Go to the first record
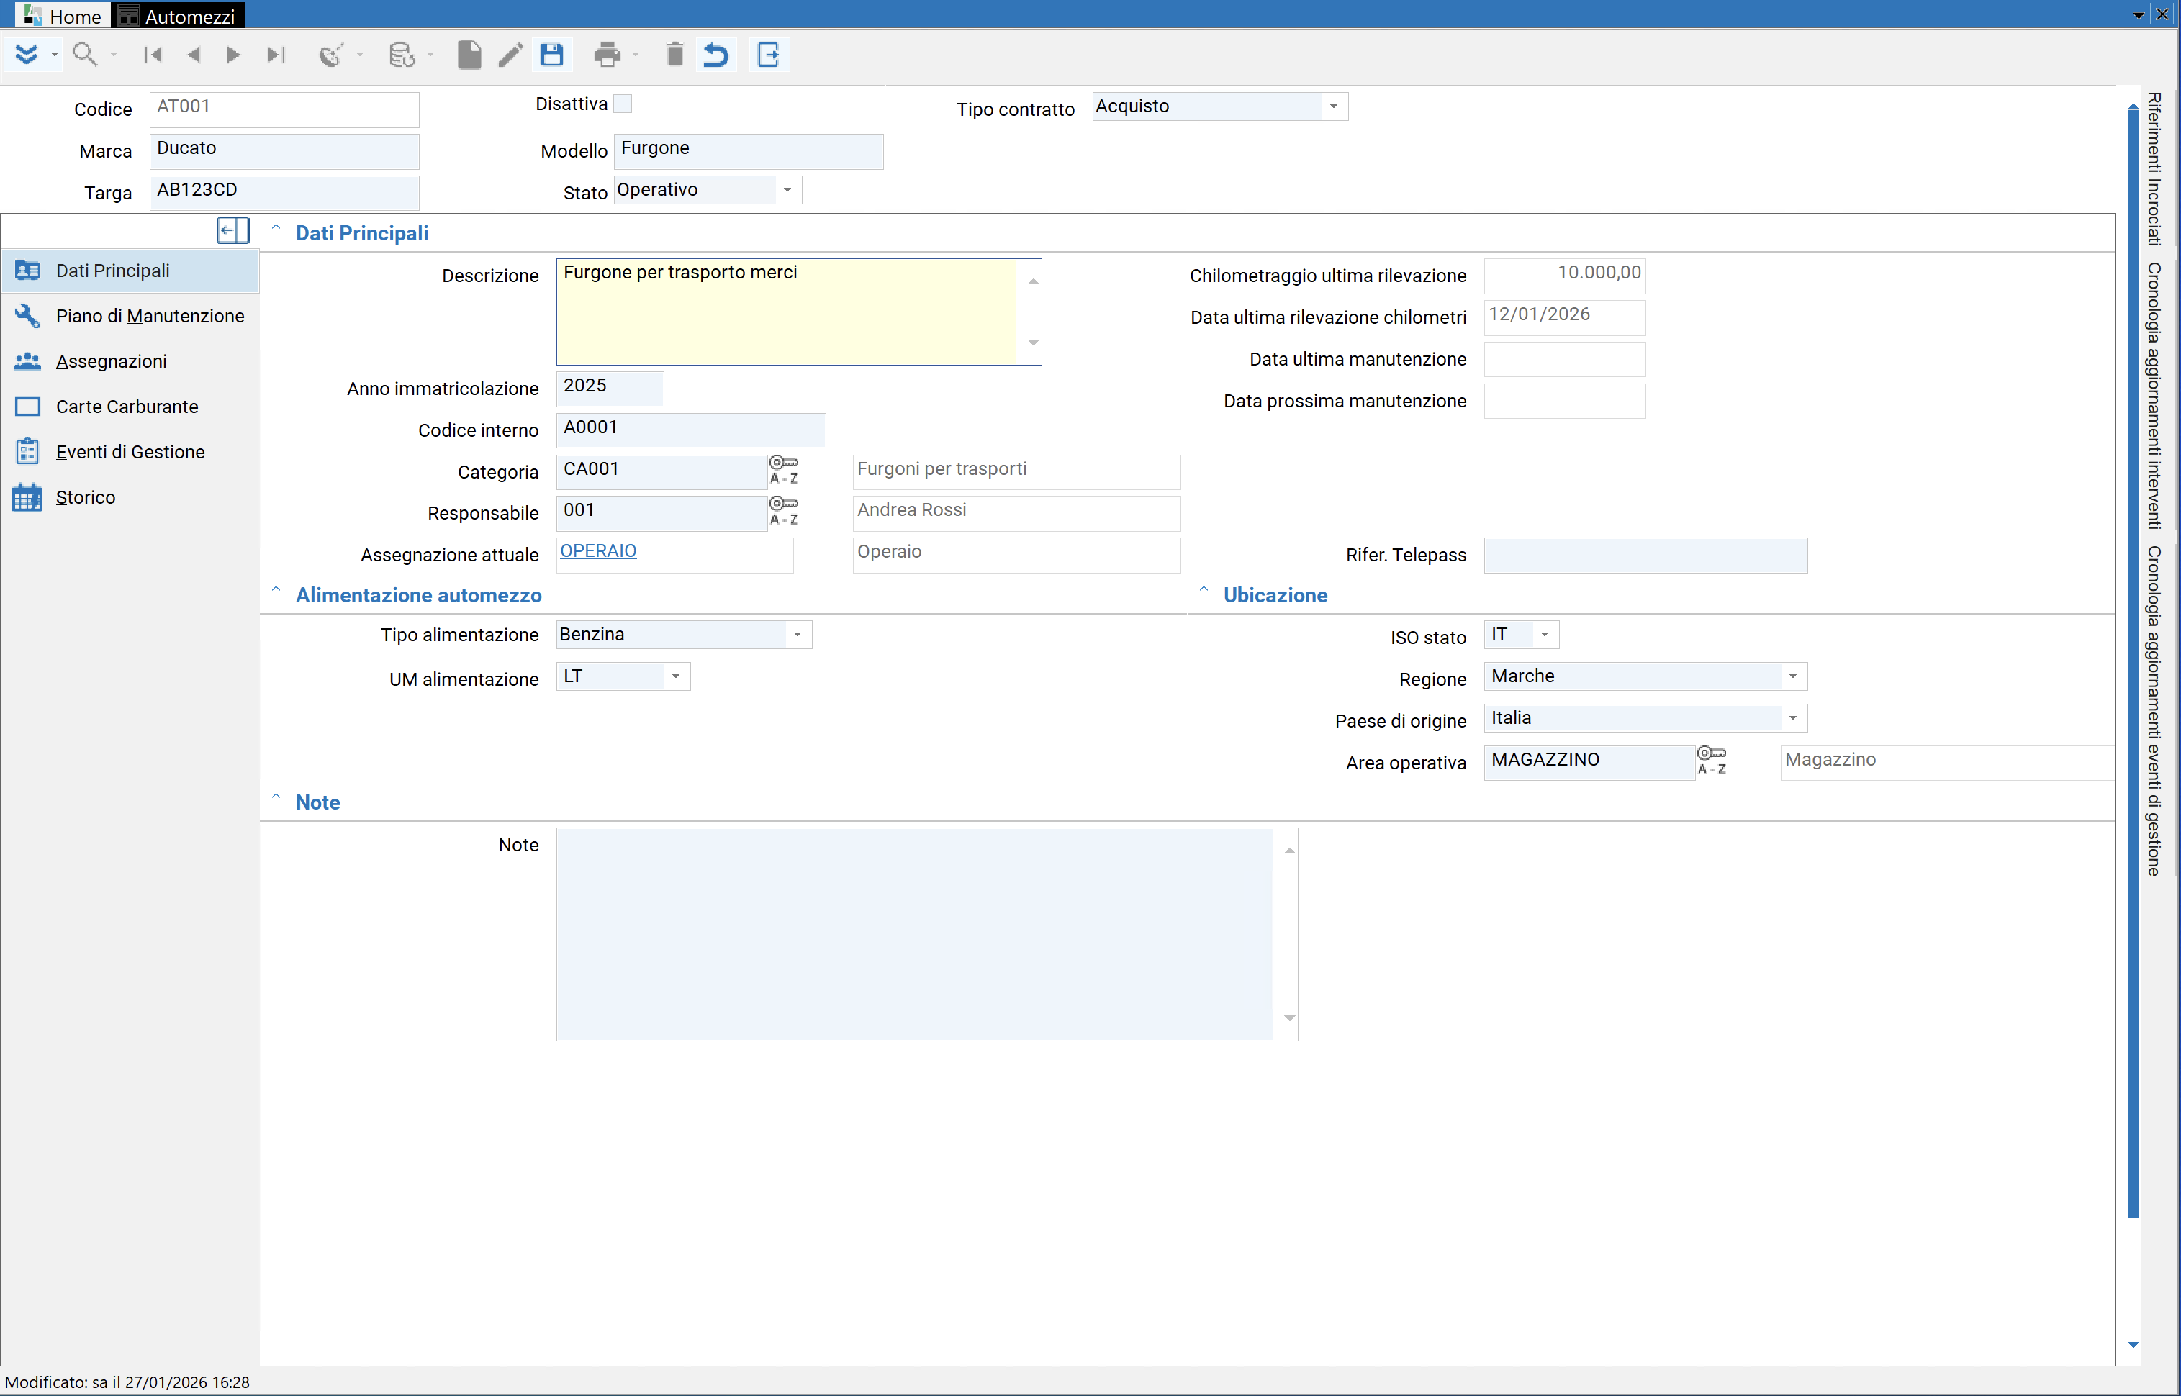2181x1396 pixels. pos(153,55)
